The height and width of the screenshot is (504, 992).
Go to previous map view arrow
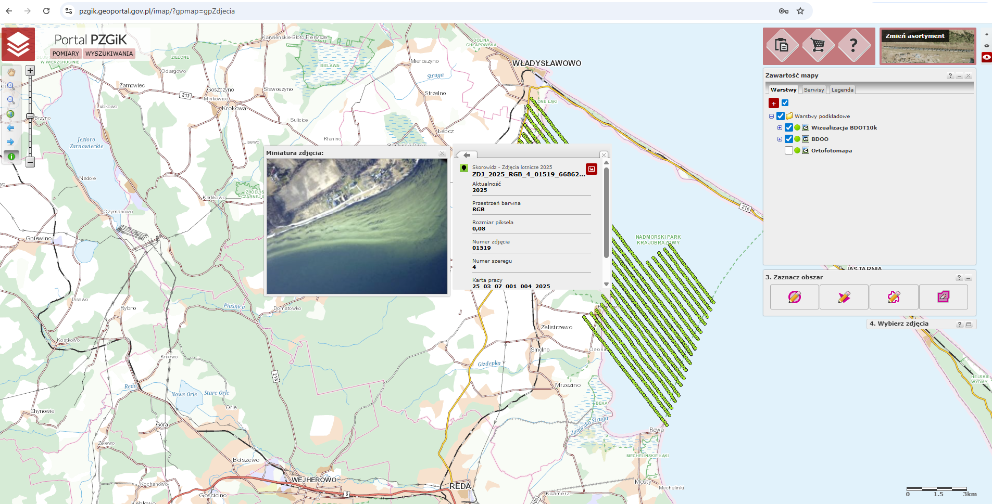click(11, 128)
